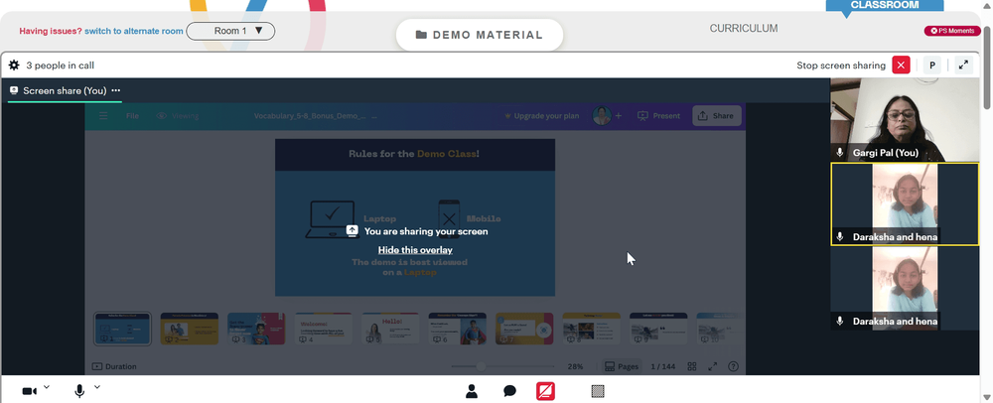Screen dimensions: 993x403
Task: Switch to the CLASSROOM tab
Action: pyautogui.click(x=885, y=5)
